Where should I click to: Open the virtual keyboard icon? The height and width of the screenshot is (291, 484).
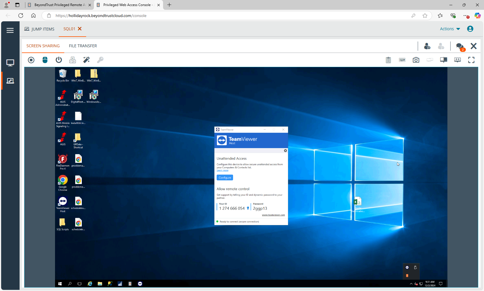pos(402,60)
